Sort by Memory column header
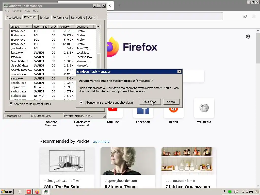This screenshot has height=195, width=260. click(66, 26)
